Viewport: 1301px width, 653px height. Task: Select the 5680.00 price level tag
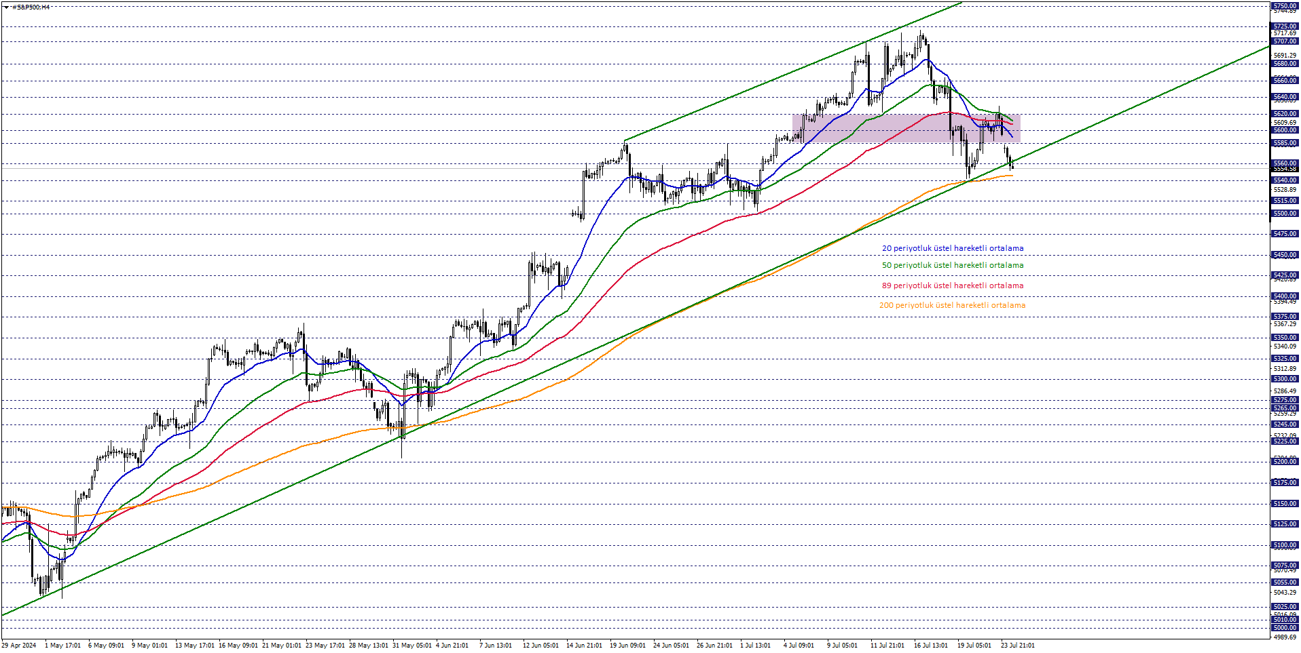1284,64
